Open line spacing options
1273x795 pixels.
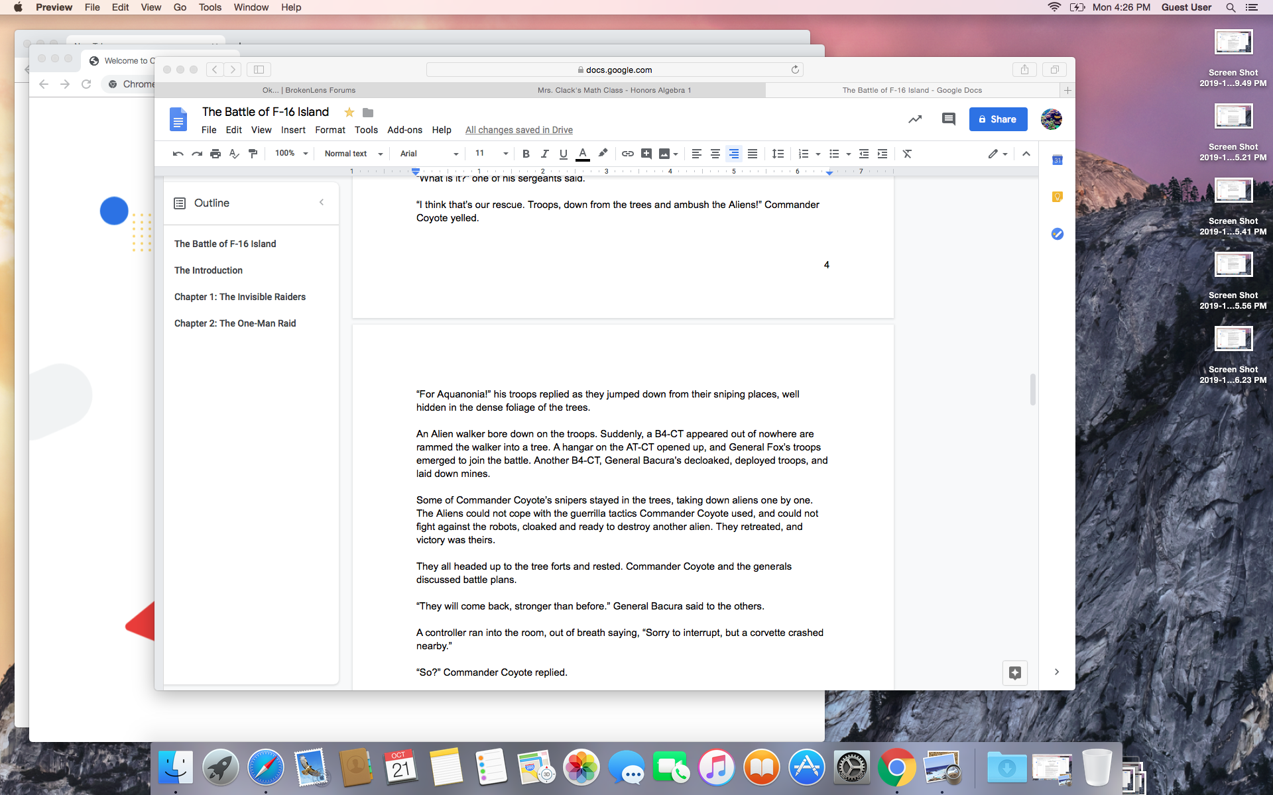(x=778, y=154)
